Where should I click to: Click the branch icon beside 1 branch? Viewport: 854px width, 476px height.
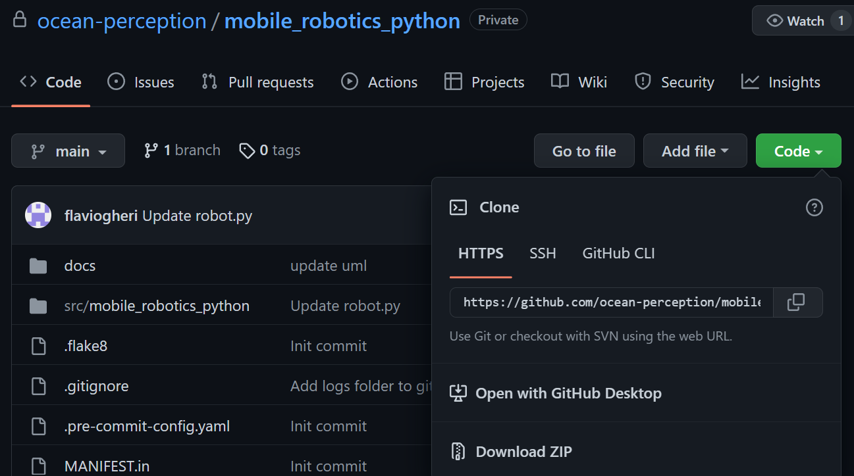pos(151,151)
